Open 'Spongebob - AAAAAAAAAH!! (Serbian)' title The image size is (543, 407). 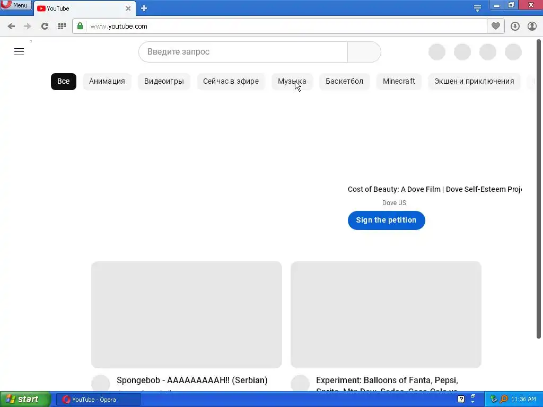click(192, 380)
